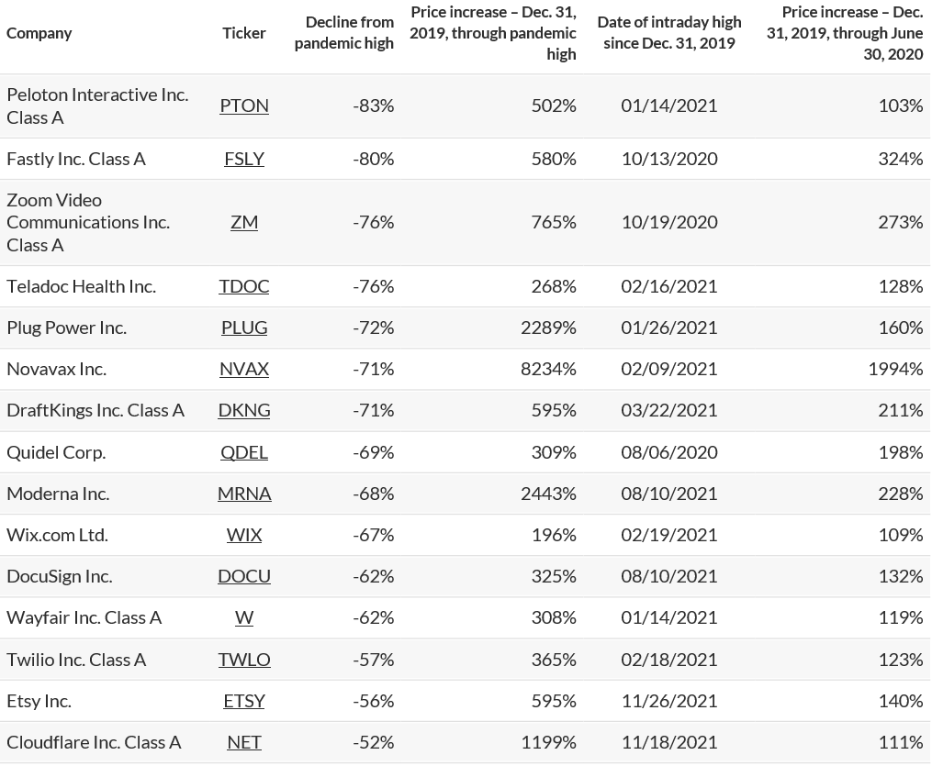This screenshot has height=766, width=932.
Task: Open the NVAX ticker link
Action: (x=244, y=369)
